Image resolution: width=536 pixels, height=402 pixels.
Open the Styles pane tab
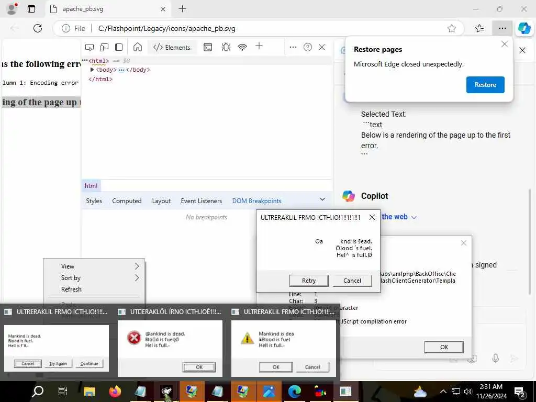click(94, 201)
